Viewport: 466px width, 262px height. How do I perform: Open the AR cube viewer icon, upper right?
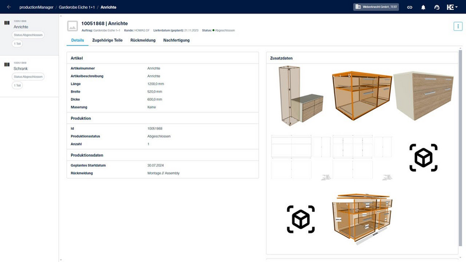pyautogui.click(x=423, y=158)
